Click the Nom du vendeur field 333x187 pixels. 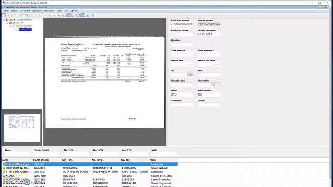click(x=209, y=24)
